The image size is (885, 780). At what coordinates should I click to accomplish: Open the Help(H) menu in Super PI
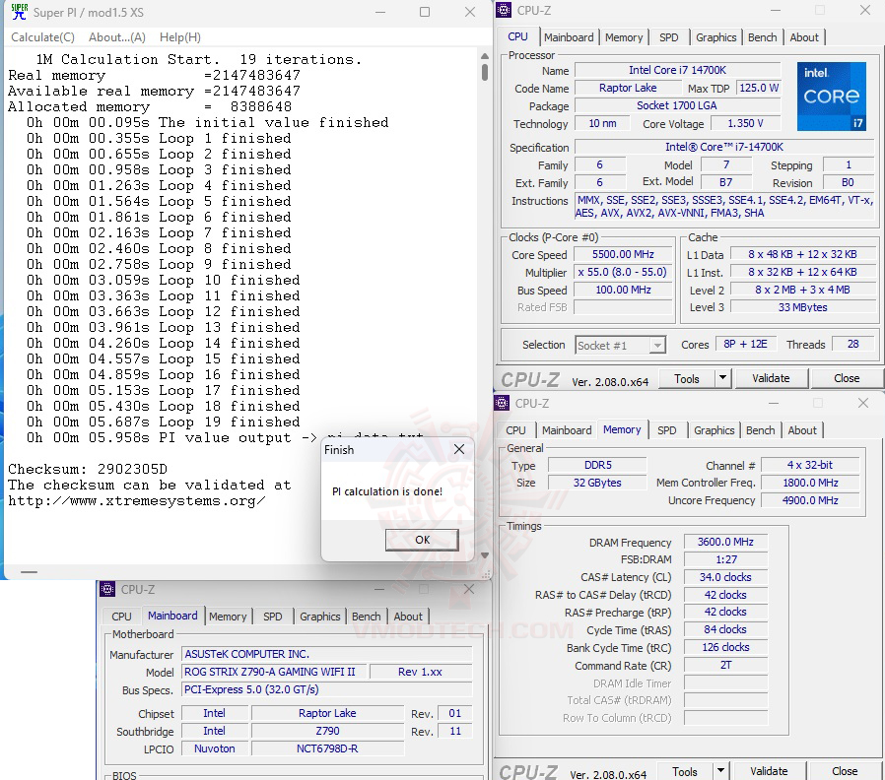coord(180,37)
